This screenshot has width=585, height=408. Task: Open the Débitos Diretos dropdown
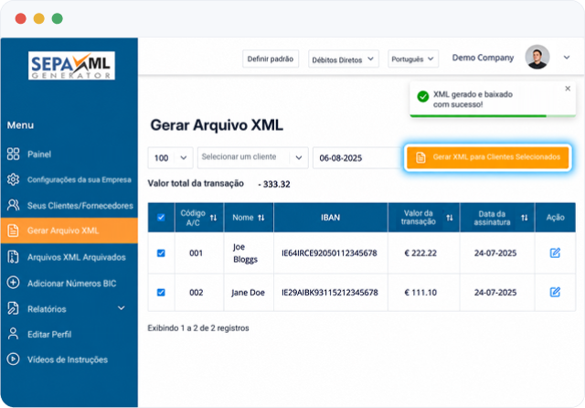coord(344,59)
